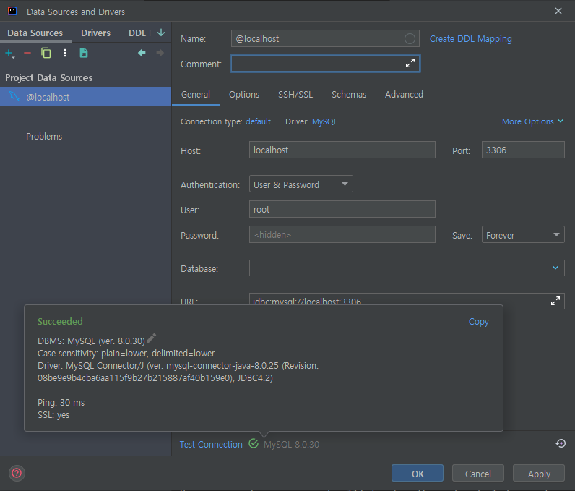Close the Data Sources and Drivers dialog
The image size is (575, 491).
(558, 11)
